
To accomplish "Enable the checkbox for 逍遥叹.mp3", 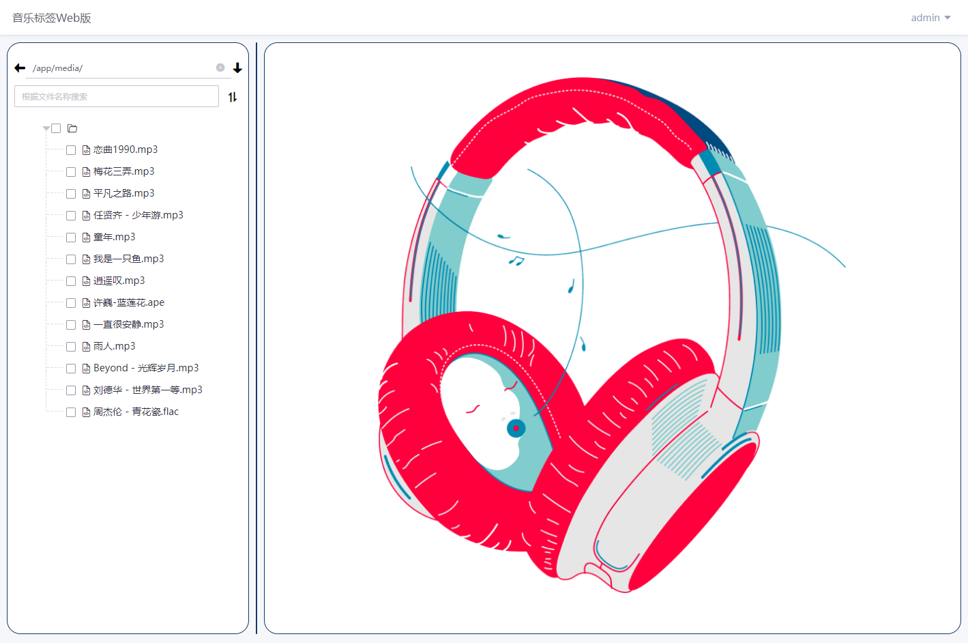I will pos(71,281).
